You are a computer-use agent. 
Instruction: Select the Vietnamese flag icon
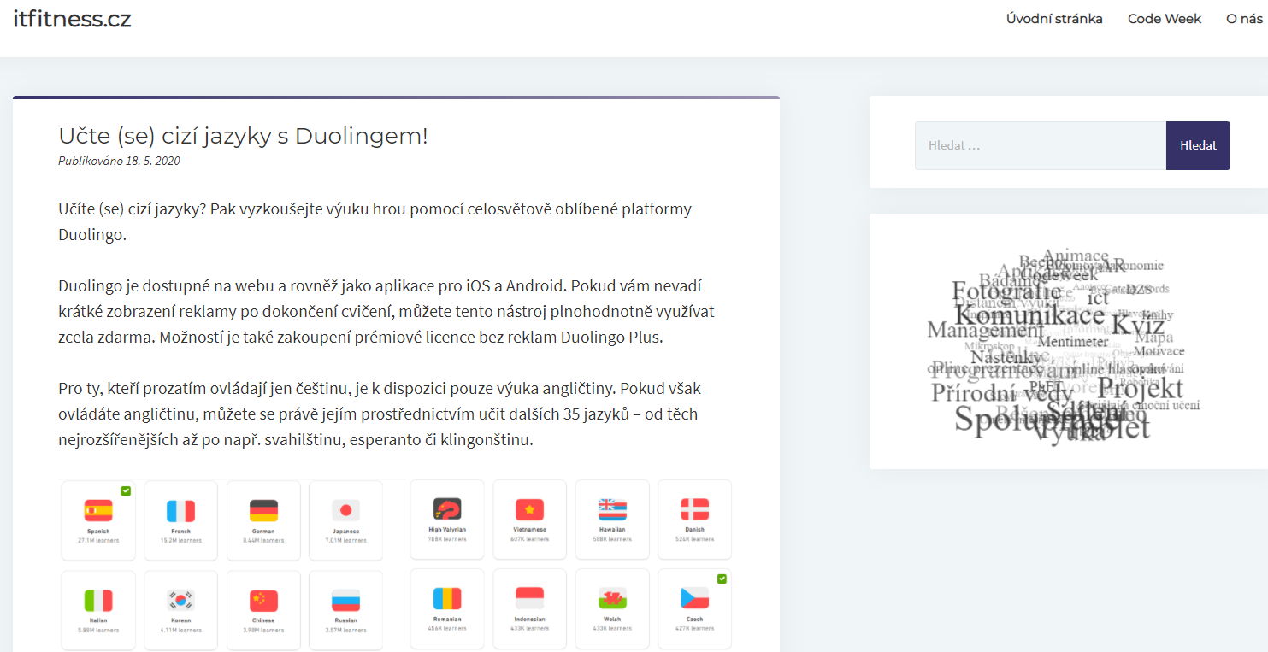(529, 509)
